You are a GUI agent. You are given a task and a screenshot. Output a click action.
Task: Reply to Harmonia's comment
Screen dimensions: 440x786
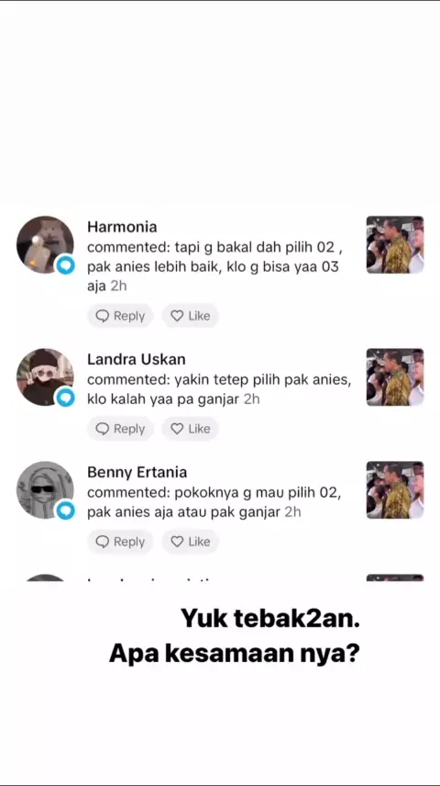click(120, 316)
